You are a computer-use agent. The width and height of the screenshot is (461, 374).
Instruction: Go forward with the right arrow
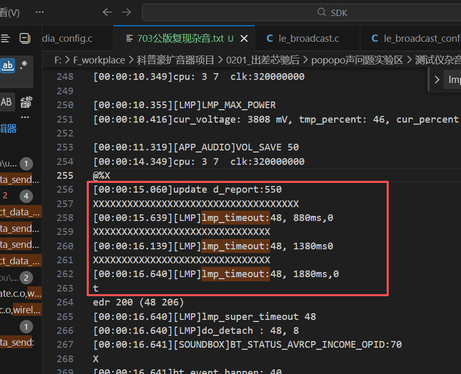tap(126, 12)
